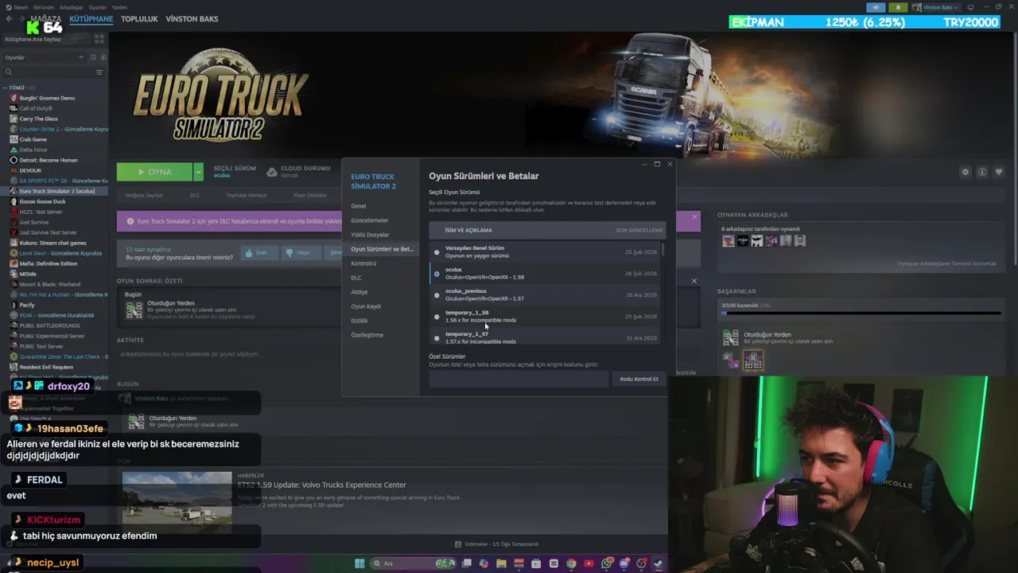Select the Varsayılan Genel Sürüm radio button
The height and width of the screenshot is (573, 1018).
click(x=437, y=252)
